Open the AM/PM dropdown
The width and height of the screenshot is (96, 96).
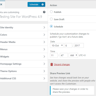[x=73, y=55]
